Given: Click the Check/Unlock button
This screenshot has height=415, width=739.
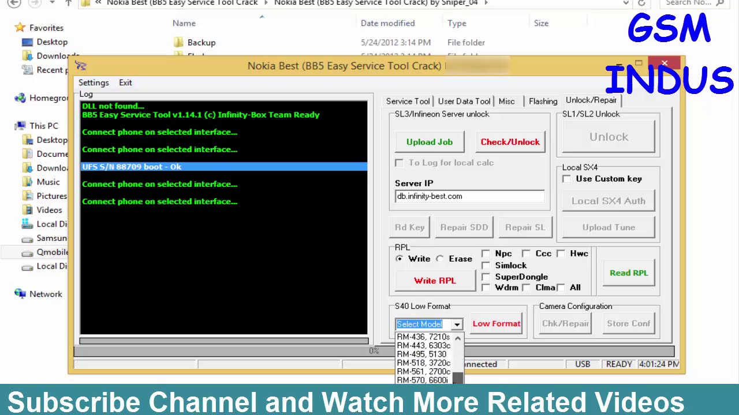Looking at the screenshot, I should (x=510, y=142).
